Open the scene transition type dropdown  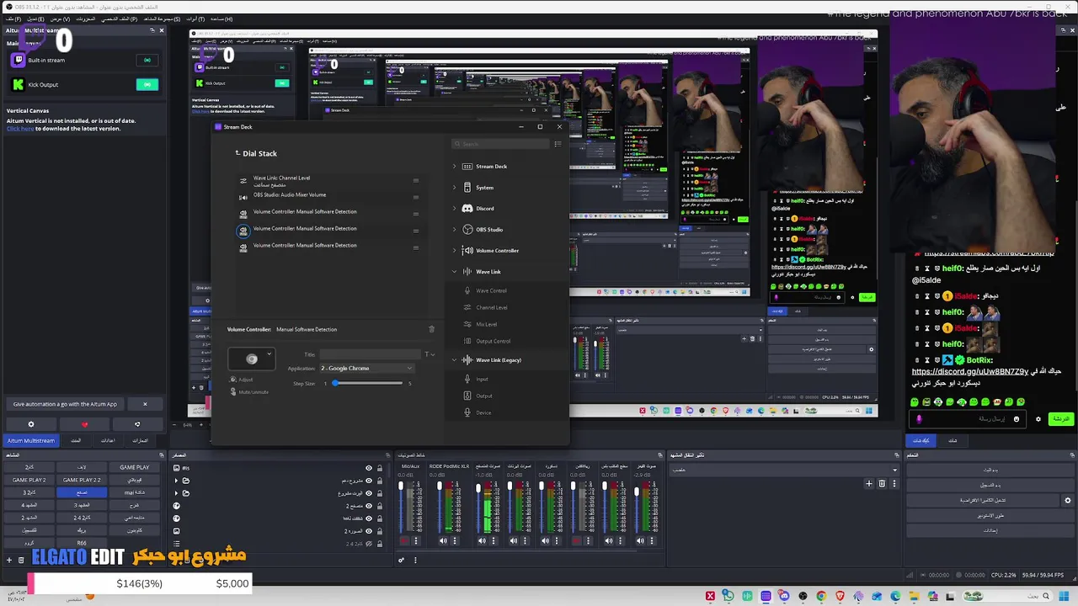coord(784,470)
